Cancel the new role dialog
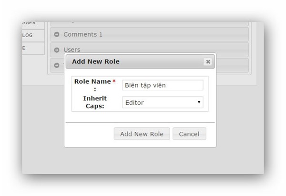The image size is (286, 196). click(189, 134)
